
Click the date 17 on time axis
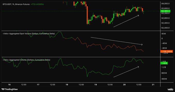(x=38, y=85)
